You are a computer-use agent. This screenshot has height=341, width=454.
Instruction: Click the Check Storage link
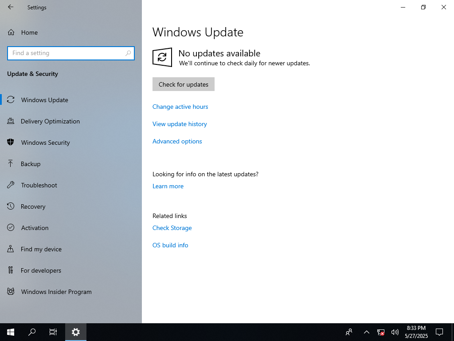coord(172,228)
